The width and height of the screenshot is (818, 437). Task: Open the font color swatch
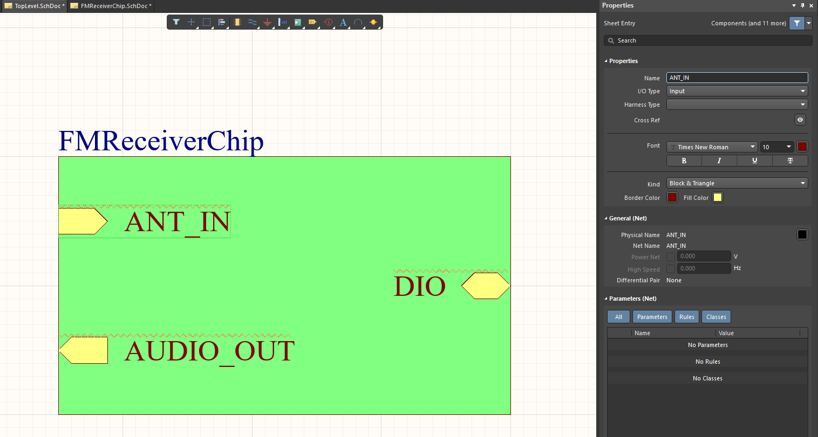802,147
